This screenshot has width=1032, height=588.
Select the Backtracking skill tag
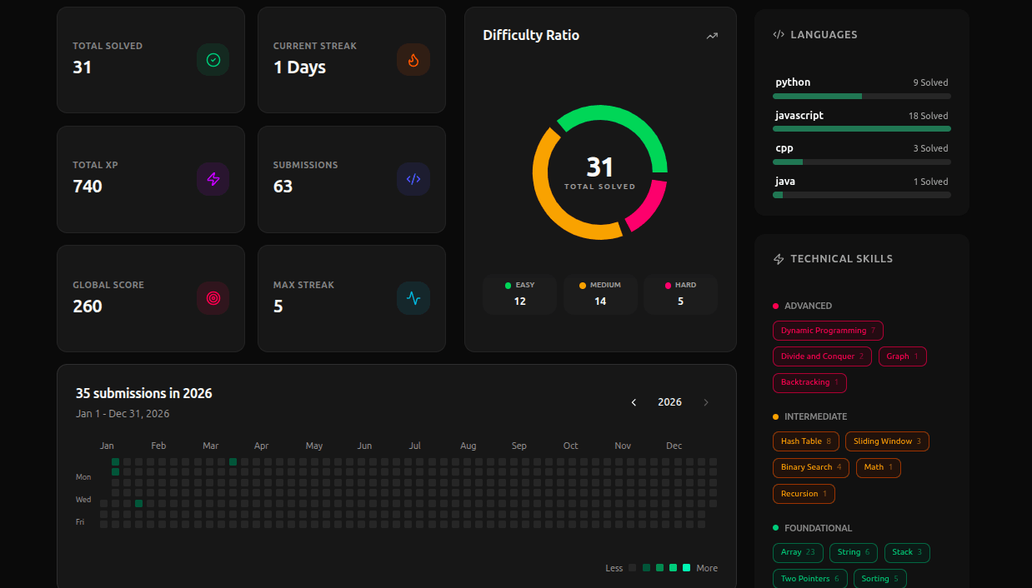[x=809, y=382]
